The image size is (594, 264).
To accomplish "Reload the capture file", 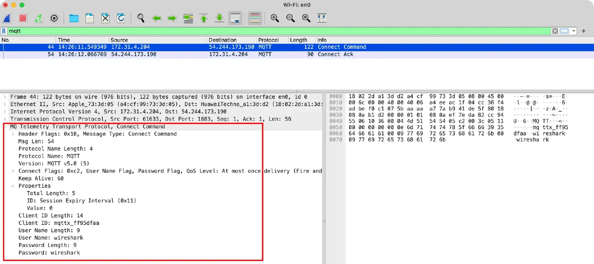I will [x=121, y=18].
